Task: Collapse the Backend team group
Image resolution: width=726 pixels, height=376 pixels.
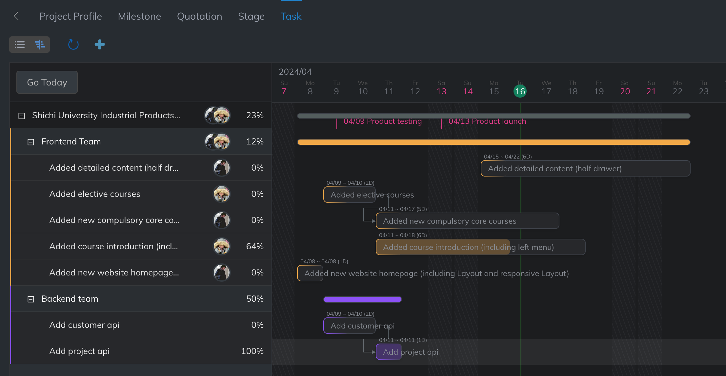Action: [x=31, y=299]
